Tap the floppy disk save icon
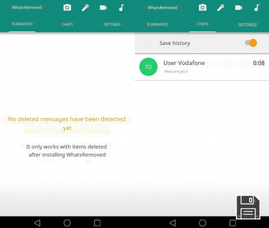269x228 pixels. pos(248,207)
